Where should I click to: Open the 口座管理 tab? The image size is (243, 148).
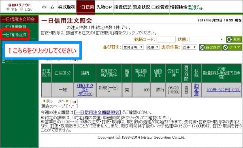160,7
